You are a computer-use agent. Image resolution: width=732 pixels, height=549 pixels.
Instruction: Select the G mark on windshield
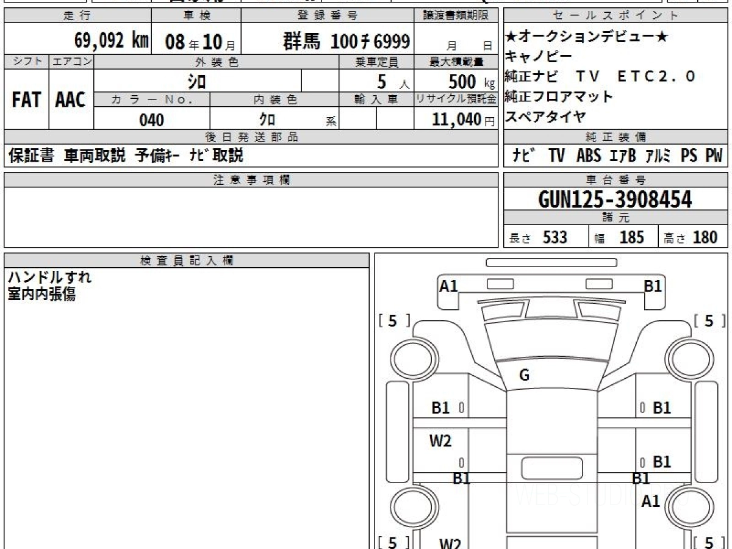(524, 376)
